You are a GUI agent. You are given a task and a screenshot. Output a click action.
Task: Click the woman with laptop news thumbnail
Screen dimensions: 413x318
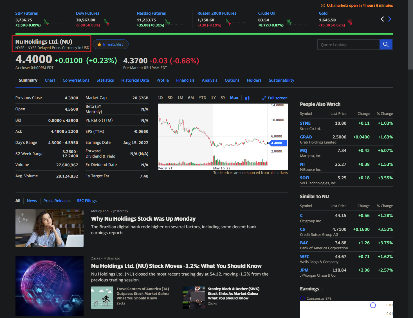(50, 228)
